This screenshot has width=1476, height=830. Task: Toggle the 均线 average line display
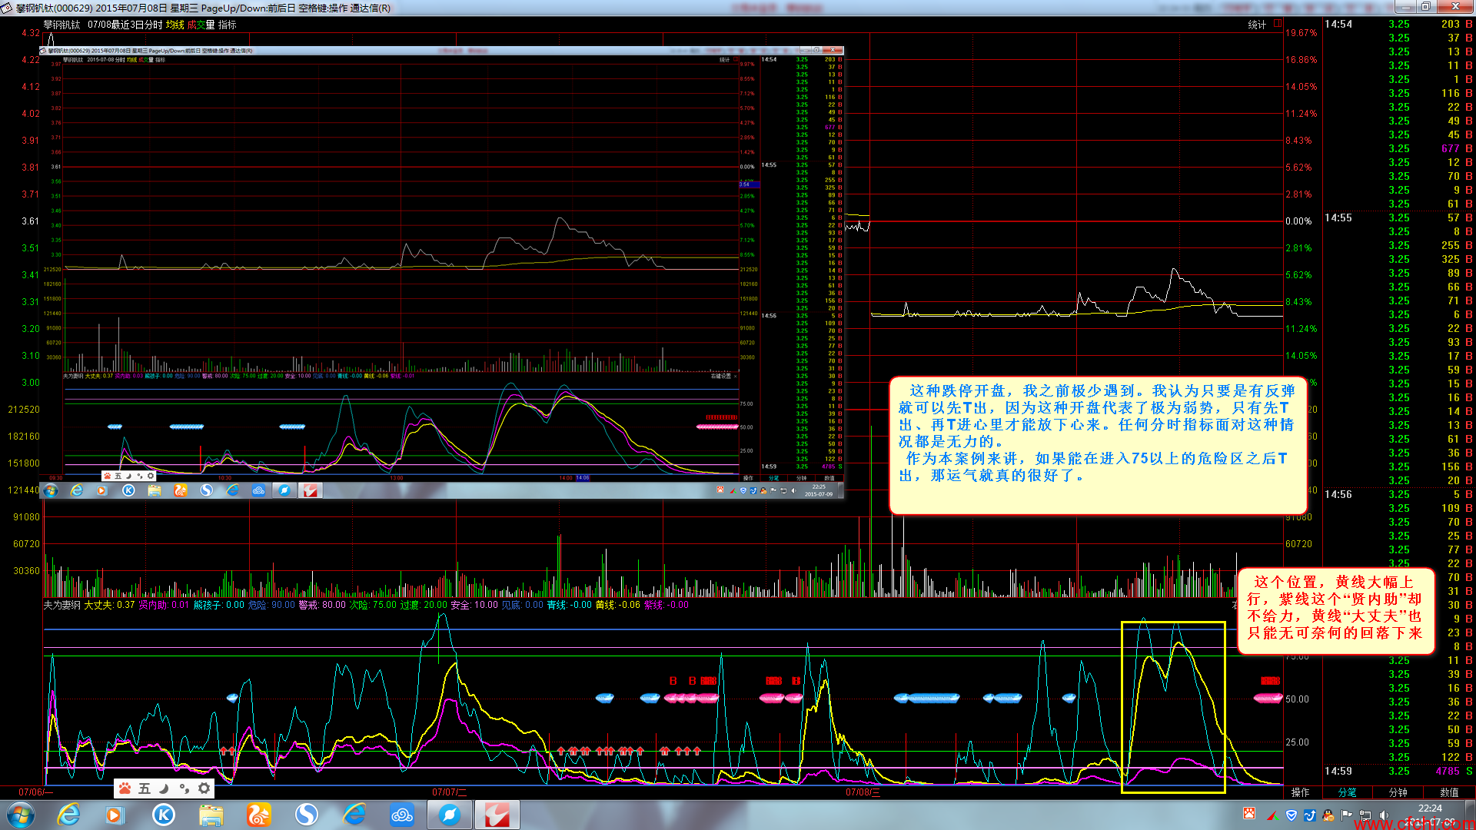point(175,25)
